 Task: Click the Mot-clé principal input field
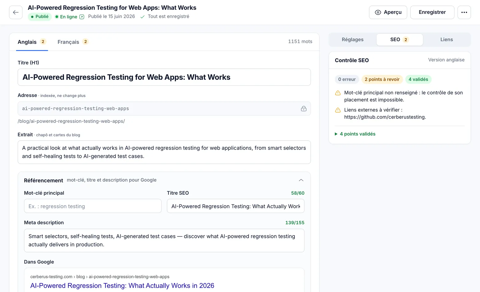click(x=93, y=206)
